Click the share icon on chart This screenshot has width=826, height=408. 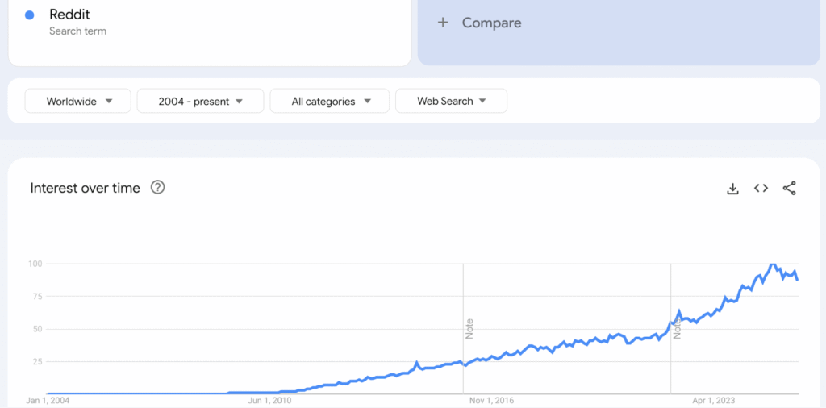789,189
